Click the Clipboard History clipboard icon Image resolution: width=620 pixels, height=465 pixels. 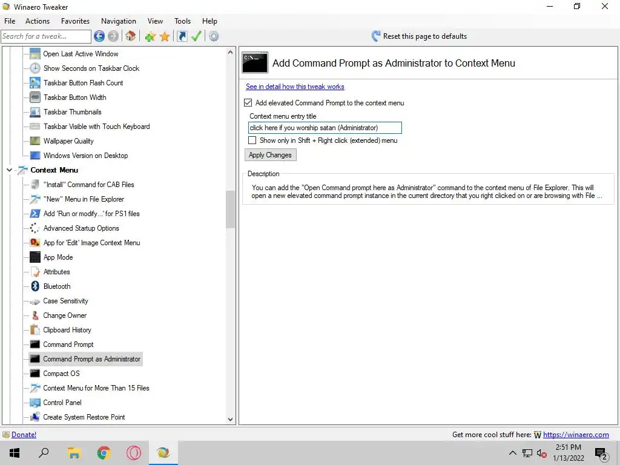[x=35, y=330]
